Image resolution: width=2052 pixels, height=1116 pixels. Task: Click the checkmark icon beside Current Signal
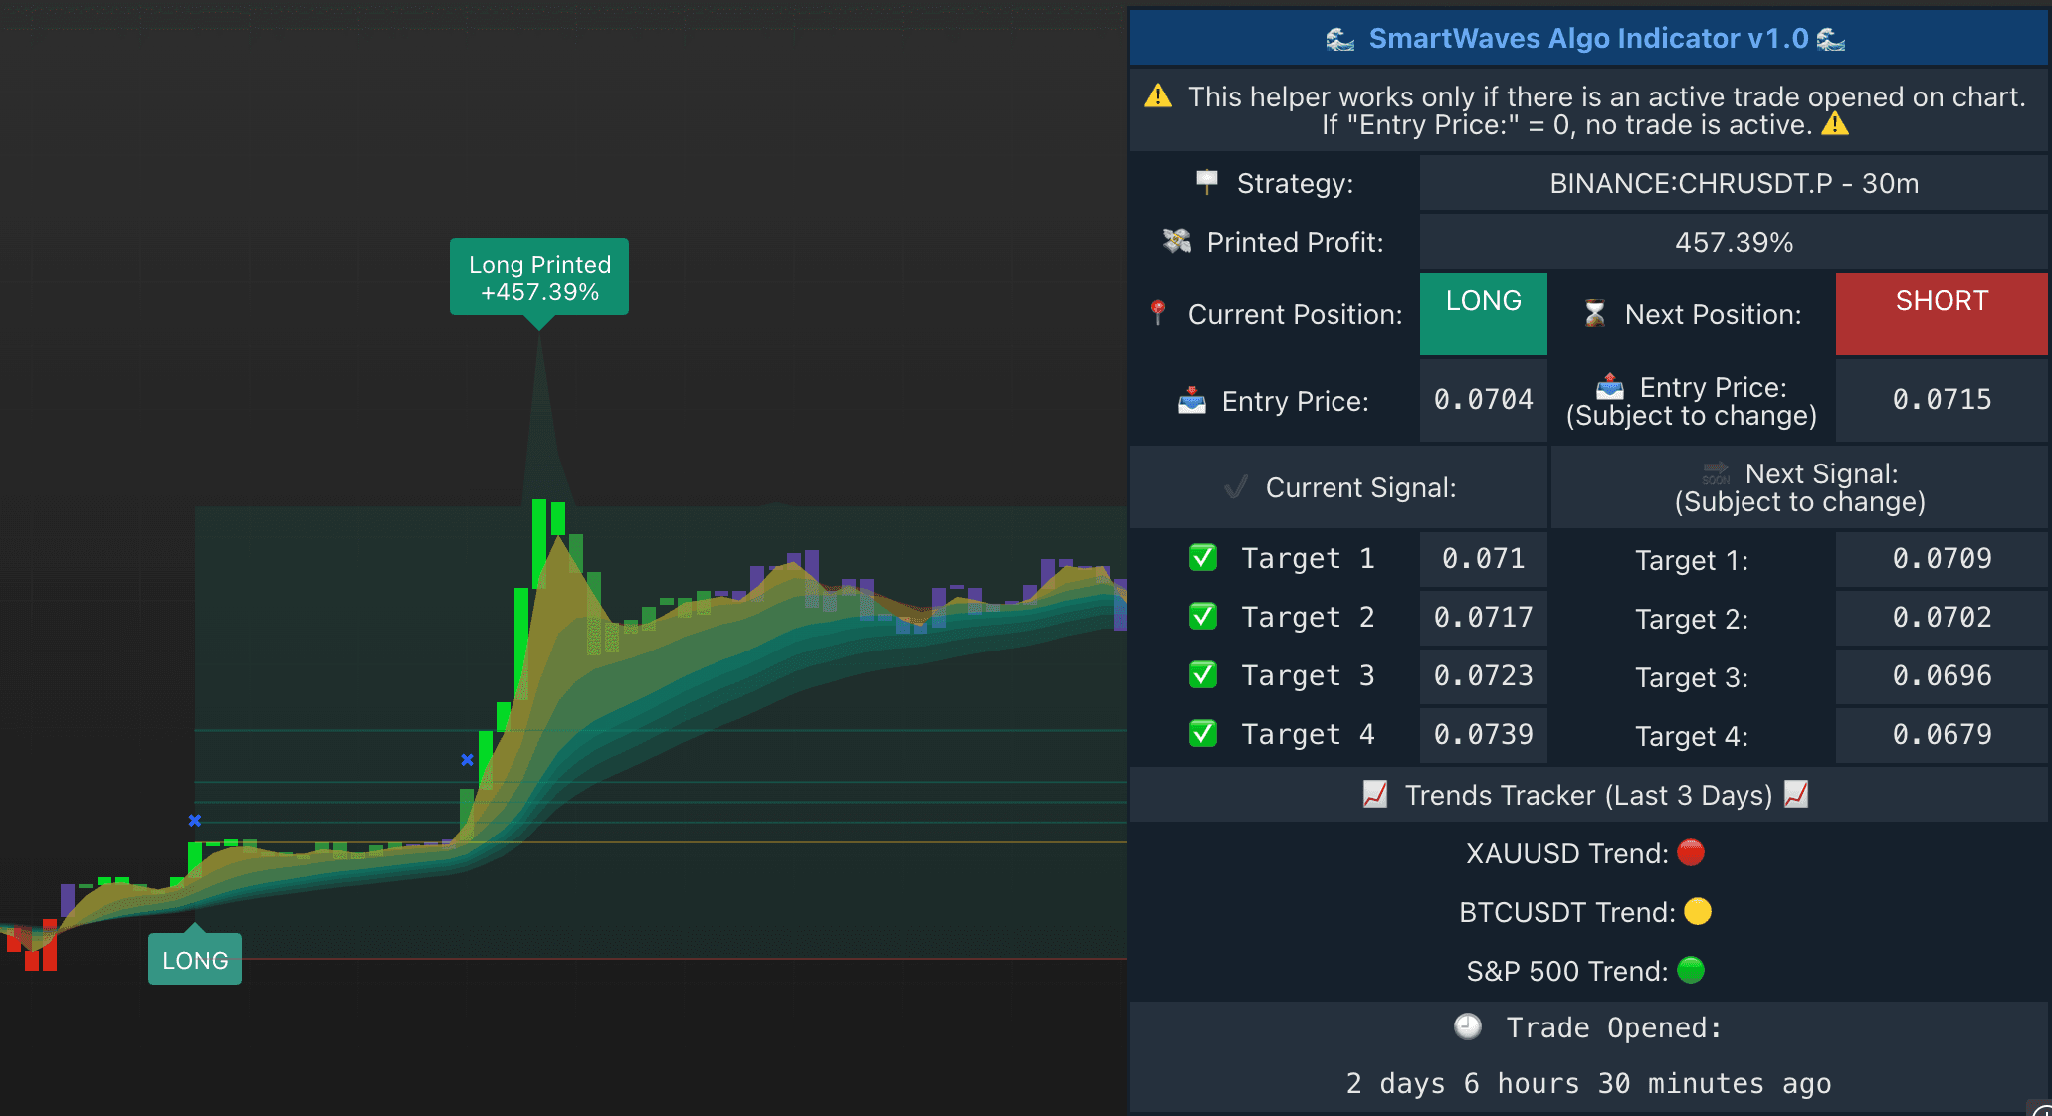[x=1237, y=487]
